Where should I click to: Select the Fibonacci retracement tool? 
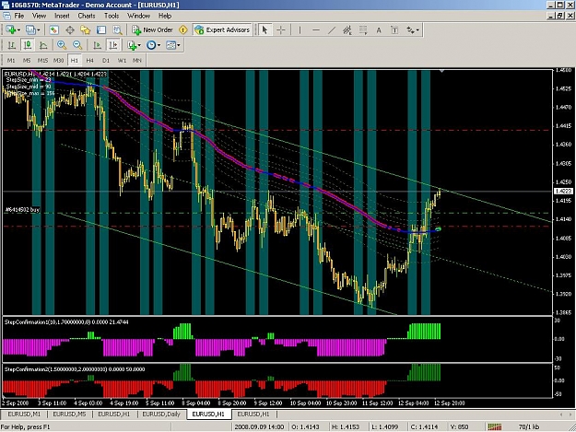363,30
